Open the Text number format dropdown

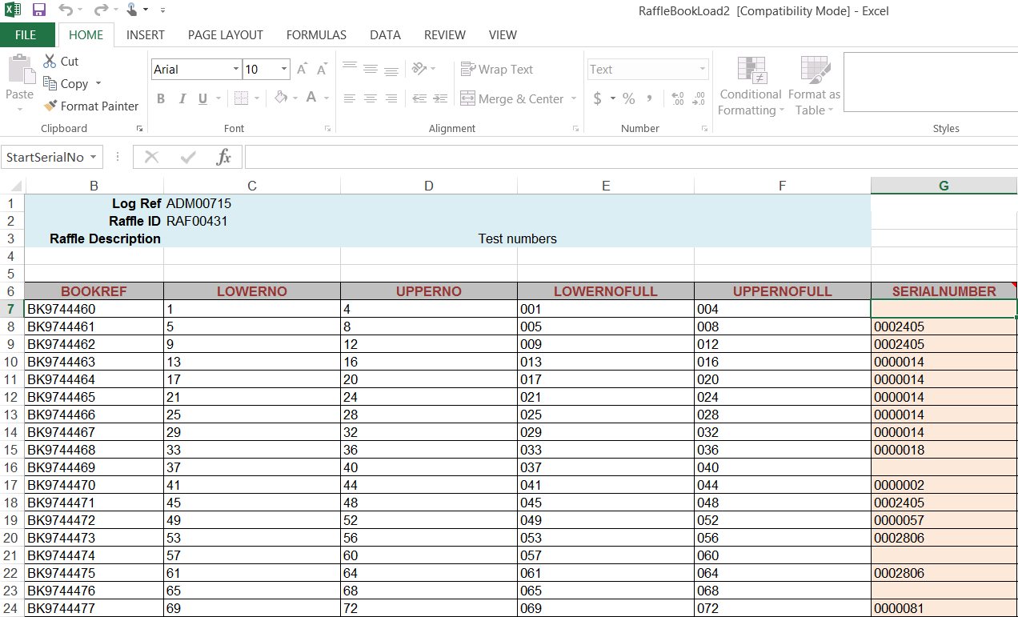[x=703, y=70]
